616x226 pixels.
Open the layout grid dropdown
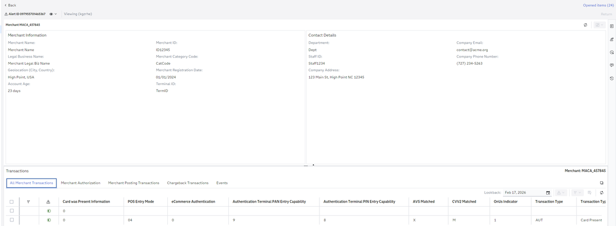(599, 24)
